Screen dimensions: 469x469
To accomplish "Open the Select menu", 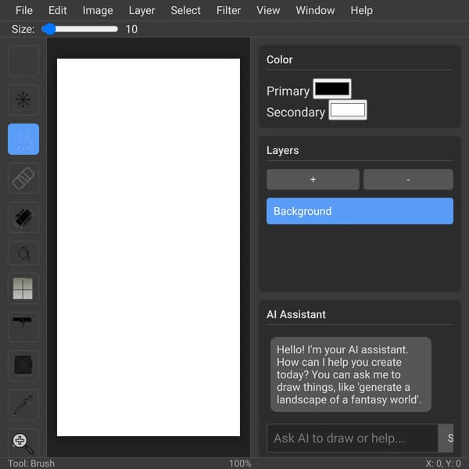I will click(x=185, y=10).
